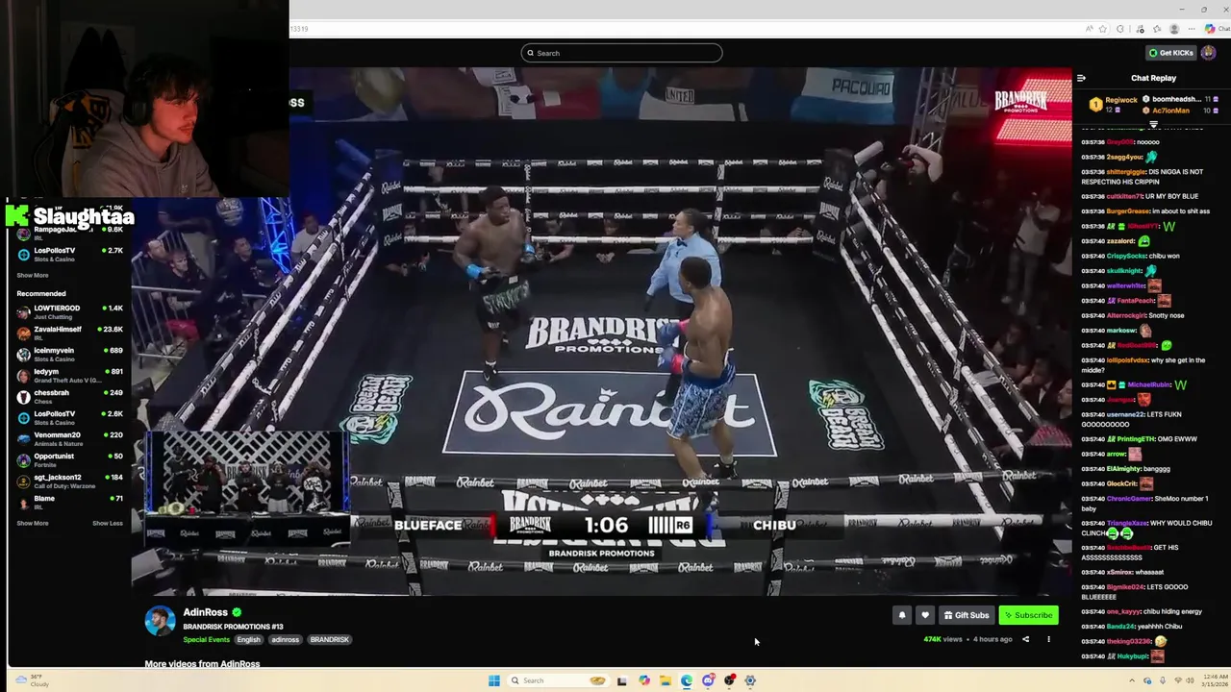The width and height of the screenshot is (1231, 692).
Task: Click the ChronicGamer username in chat
Action: [1127, 499]
